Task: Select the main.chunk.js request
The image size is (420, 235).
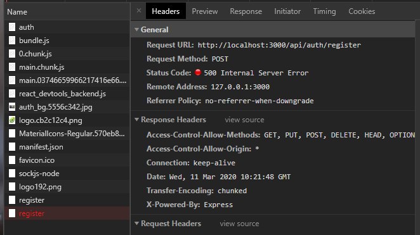Action: tap(67, 67)
